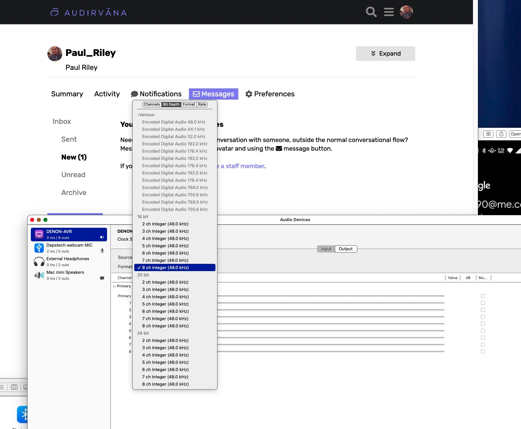Open the Archive messages link
Screen dimensions: 521x429
(x=74, y=193)
